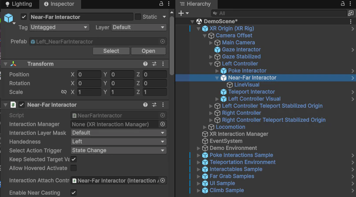356x197 pixels.
Task: Select XR Interaction Manager in Hierarchy
Action: 239,134
